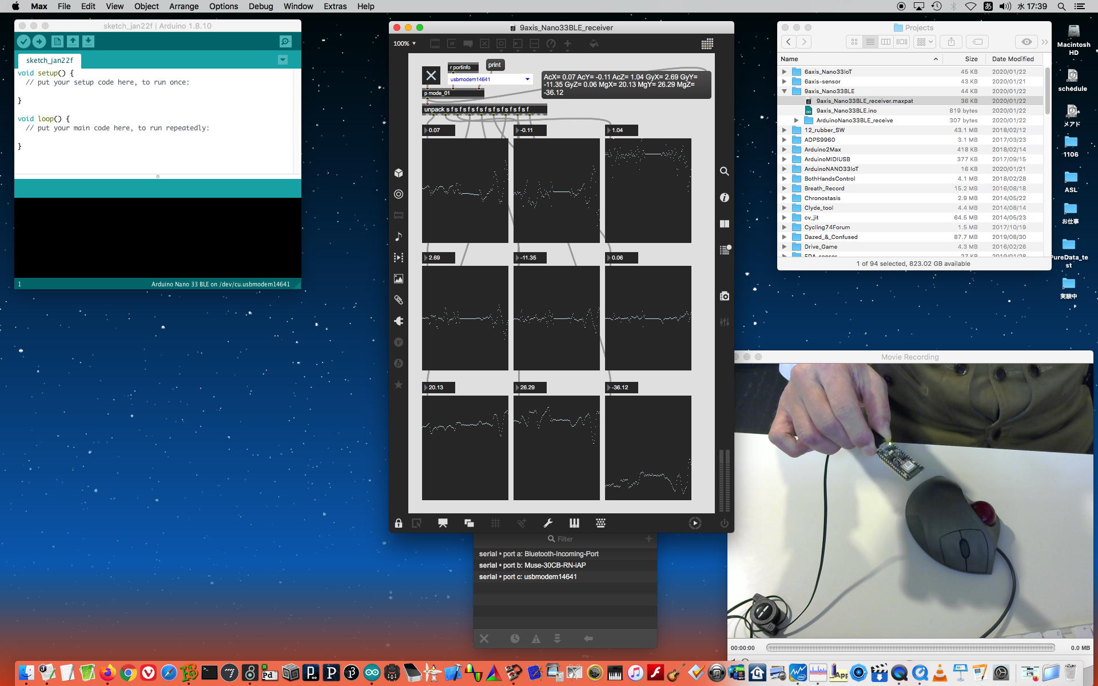The height and width of the screenshot is (686, 1098).
Task: Click the Movie Recording progress slider
Action: [910, 648]
